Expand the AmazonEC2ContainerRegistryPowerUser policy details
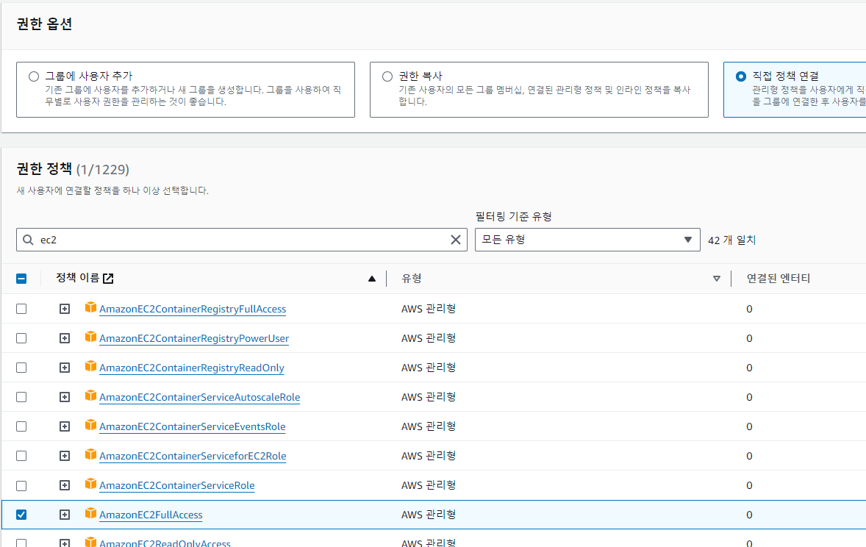Screen dimensions: 866x547 [x=65, y=338]
